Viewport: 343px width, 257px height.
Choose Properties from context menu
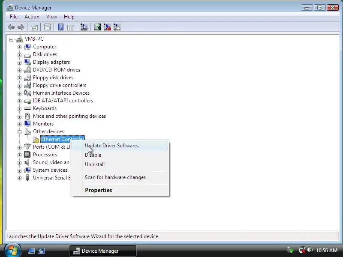point(120,190)
